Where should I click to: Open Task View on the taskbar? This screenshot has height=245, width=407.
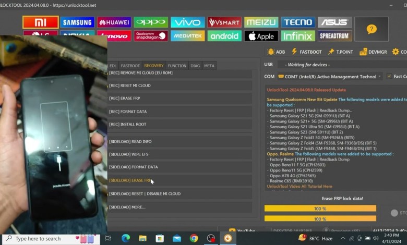[108, 238]
